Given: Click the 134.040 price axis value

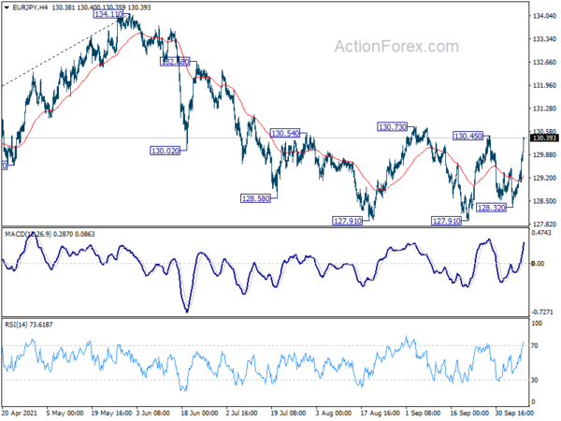Looking at the screenshot, I should coord(544,16).
